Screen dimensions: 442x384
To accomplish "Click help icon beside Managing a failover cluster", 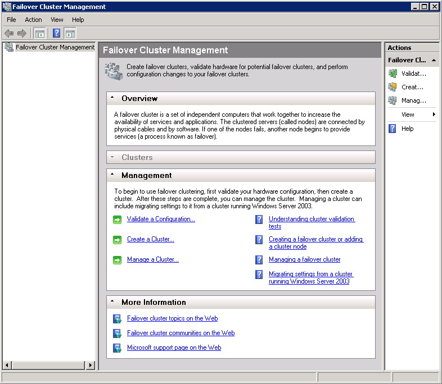I will point(259,260).
